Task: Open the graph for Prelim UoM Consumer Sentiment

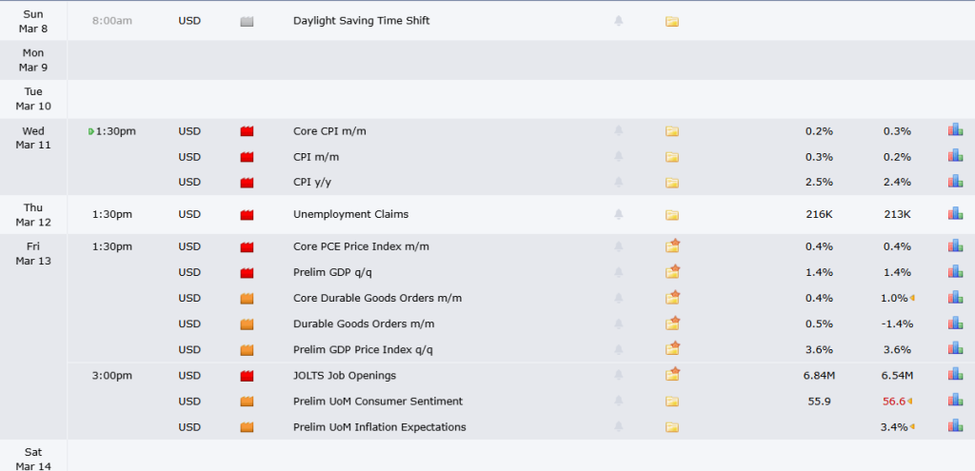Action: coord(955,401)
